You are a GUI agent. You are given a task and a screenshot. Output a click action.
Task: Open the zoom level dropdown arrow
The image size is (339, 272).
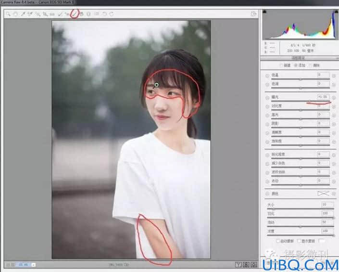34,264
